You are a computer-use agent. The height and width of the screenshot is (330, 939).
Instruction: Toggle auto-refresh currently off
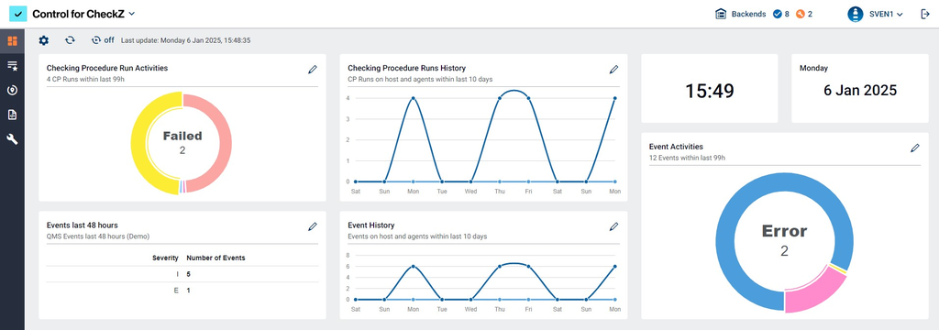pyautogui.click(x=103, y=40)
